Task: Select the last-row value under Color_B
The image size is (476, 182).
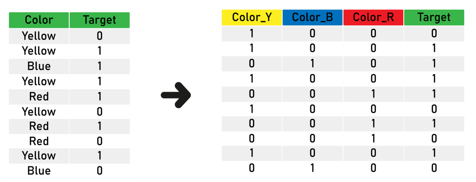Action: pos(313,168)
